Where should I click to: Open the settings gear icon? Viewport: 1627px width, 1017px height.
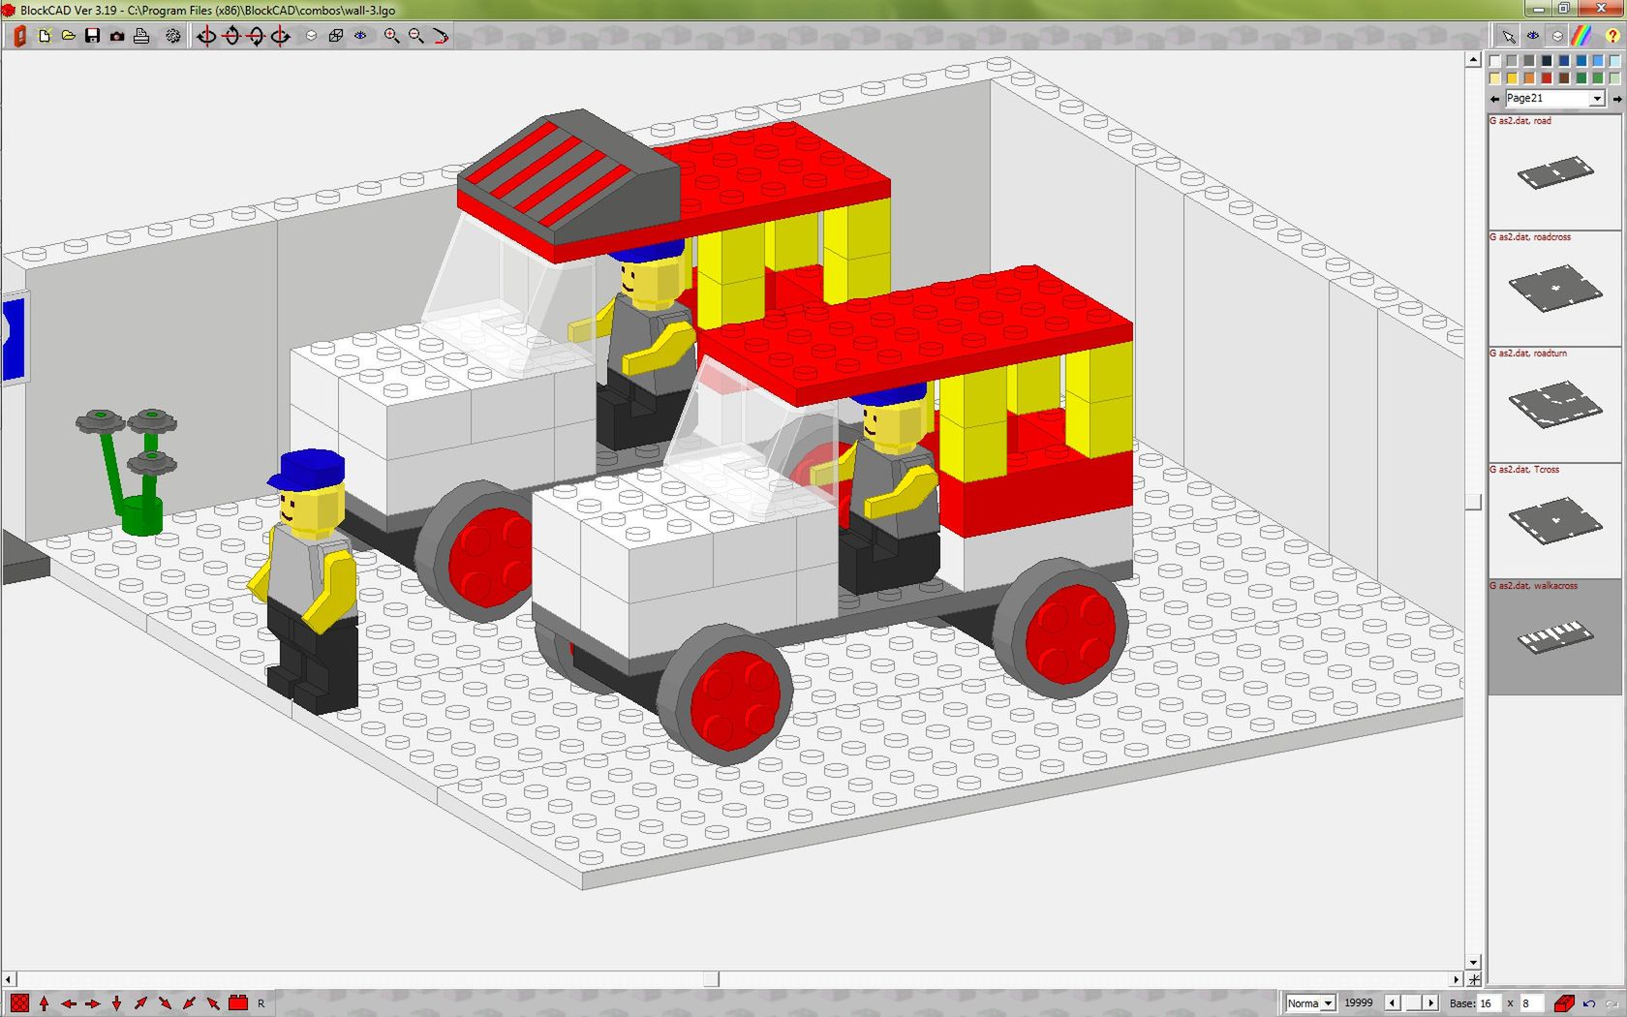[x=173, y=36]
